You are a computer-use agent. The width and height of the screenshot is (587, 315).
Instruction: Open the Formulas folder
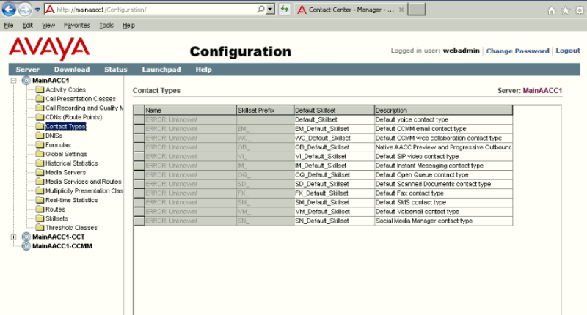(58, 145)
